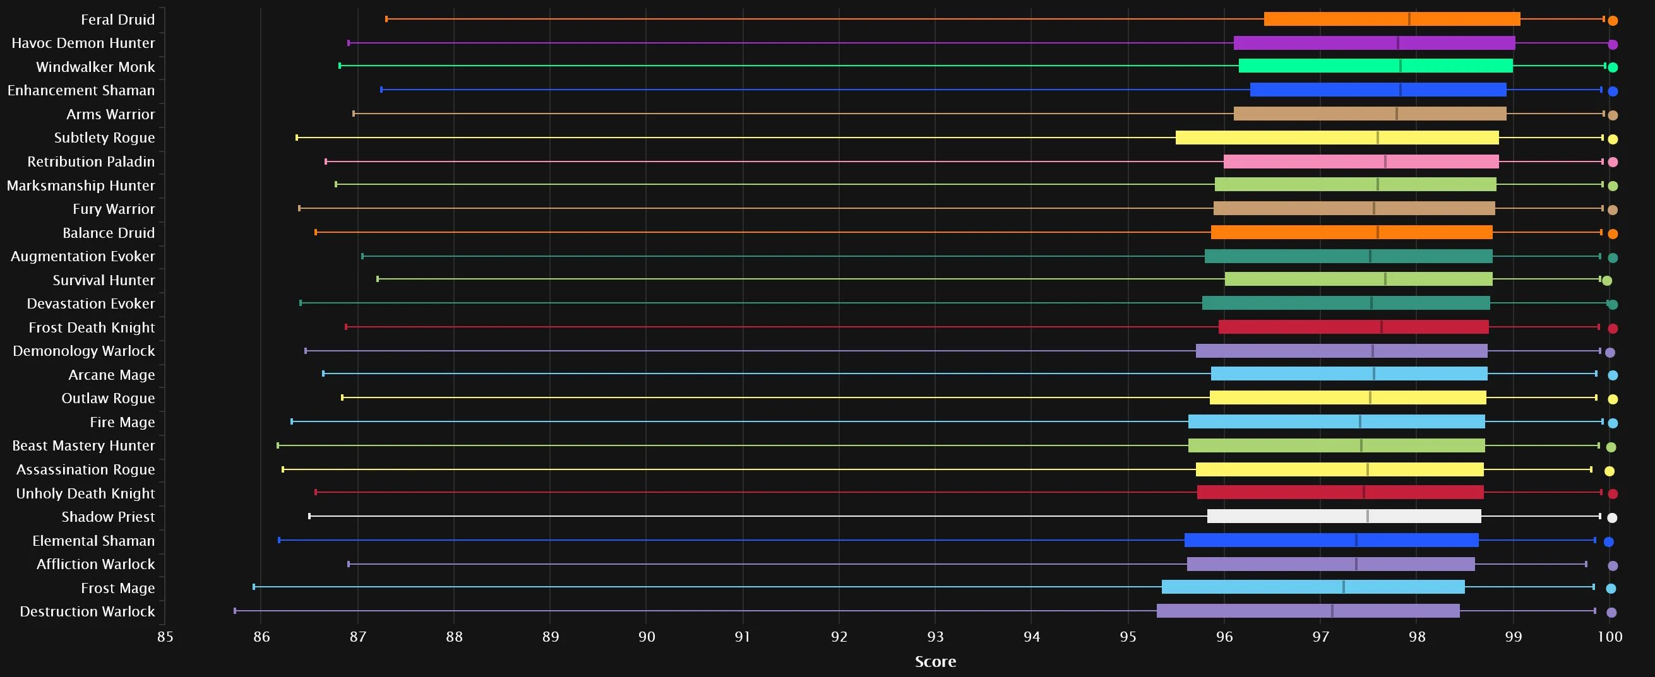Click the Feral Druid max outlier dot
Viewport: 1655px width, 677px height.
click(x=1613, y=21)
